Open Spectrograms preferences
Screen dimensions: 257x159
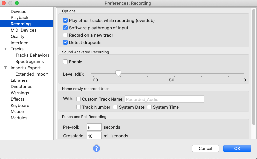[x=29, y=61]
